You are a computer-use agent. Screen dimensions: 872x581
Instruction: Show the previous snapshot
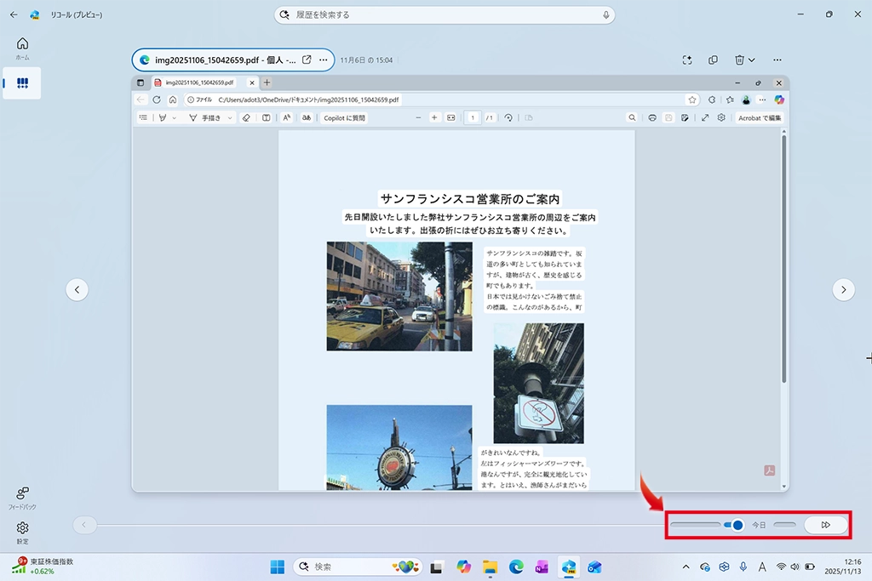coord(77,289)
